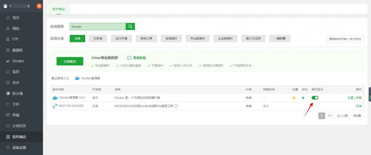Click the folder icon beside 文件
371x155 pixels.
(8, 104)
